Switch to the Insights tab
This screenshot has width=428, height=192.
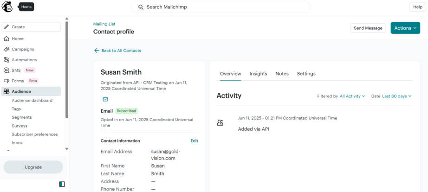258,74
